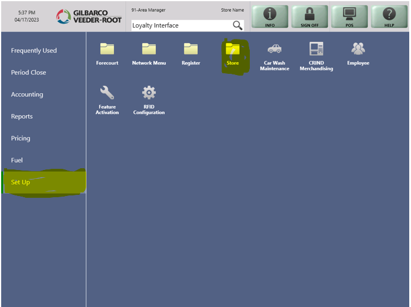Open the highlighted Store folder
Image resolution: width=411 pixels, height=307 pixels.
tap(233, 50)
